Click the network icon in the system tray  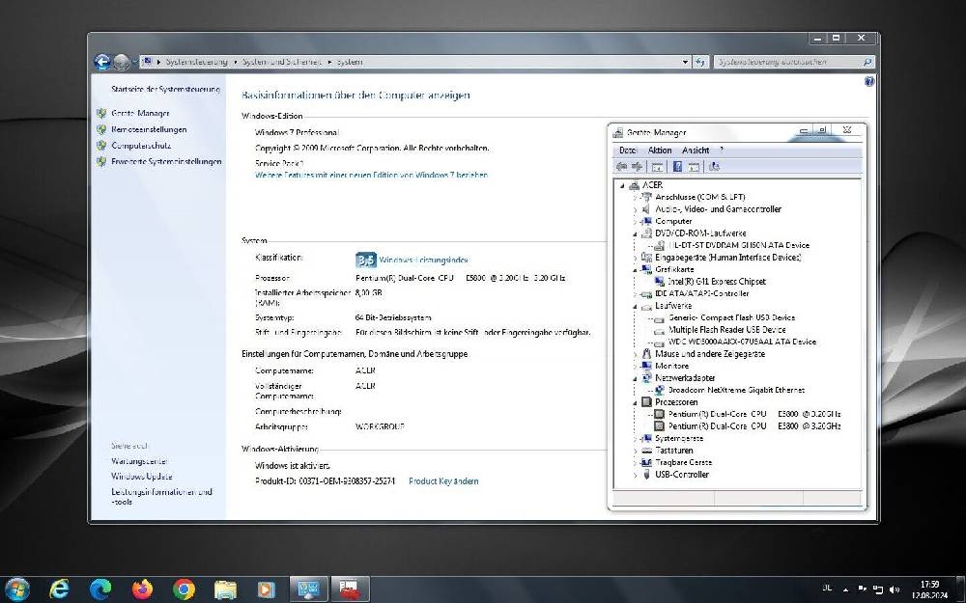point(878,589)
